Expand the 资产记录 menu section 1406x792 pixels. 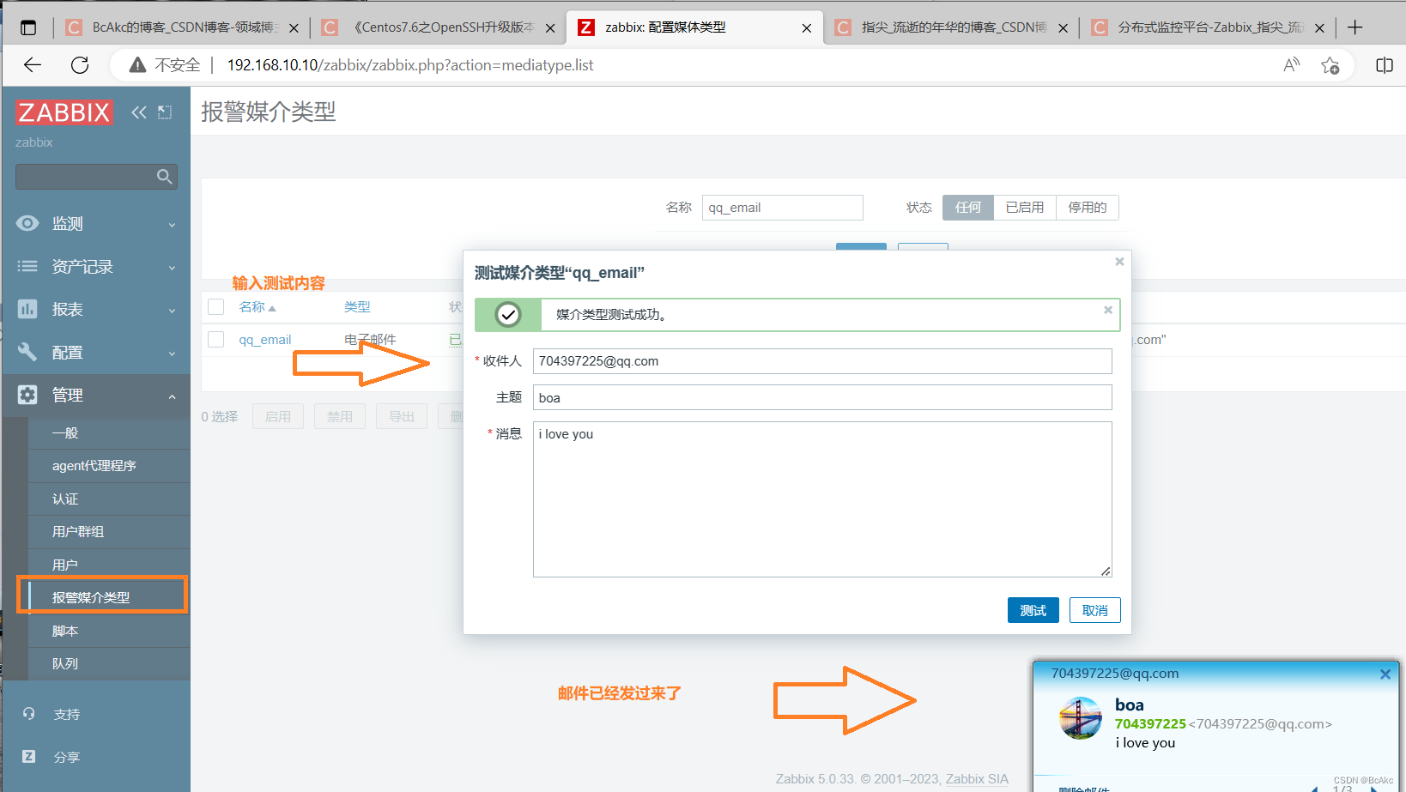(96, 266)
